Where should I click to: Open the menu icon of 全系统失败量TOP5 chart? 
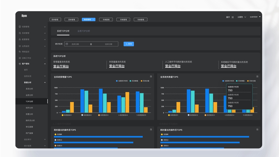[x=257, y=77]
